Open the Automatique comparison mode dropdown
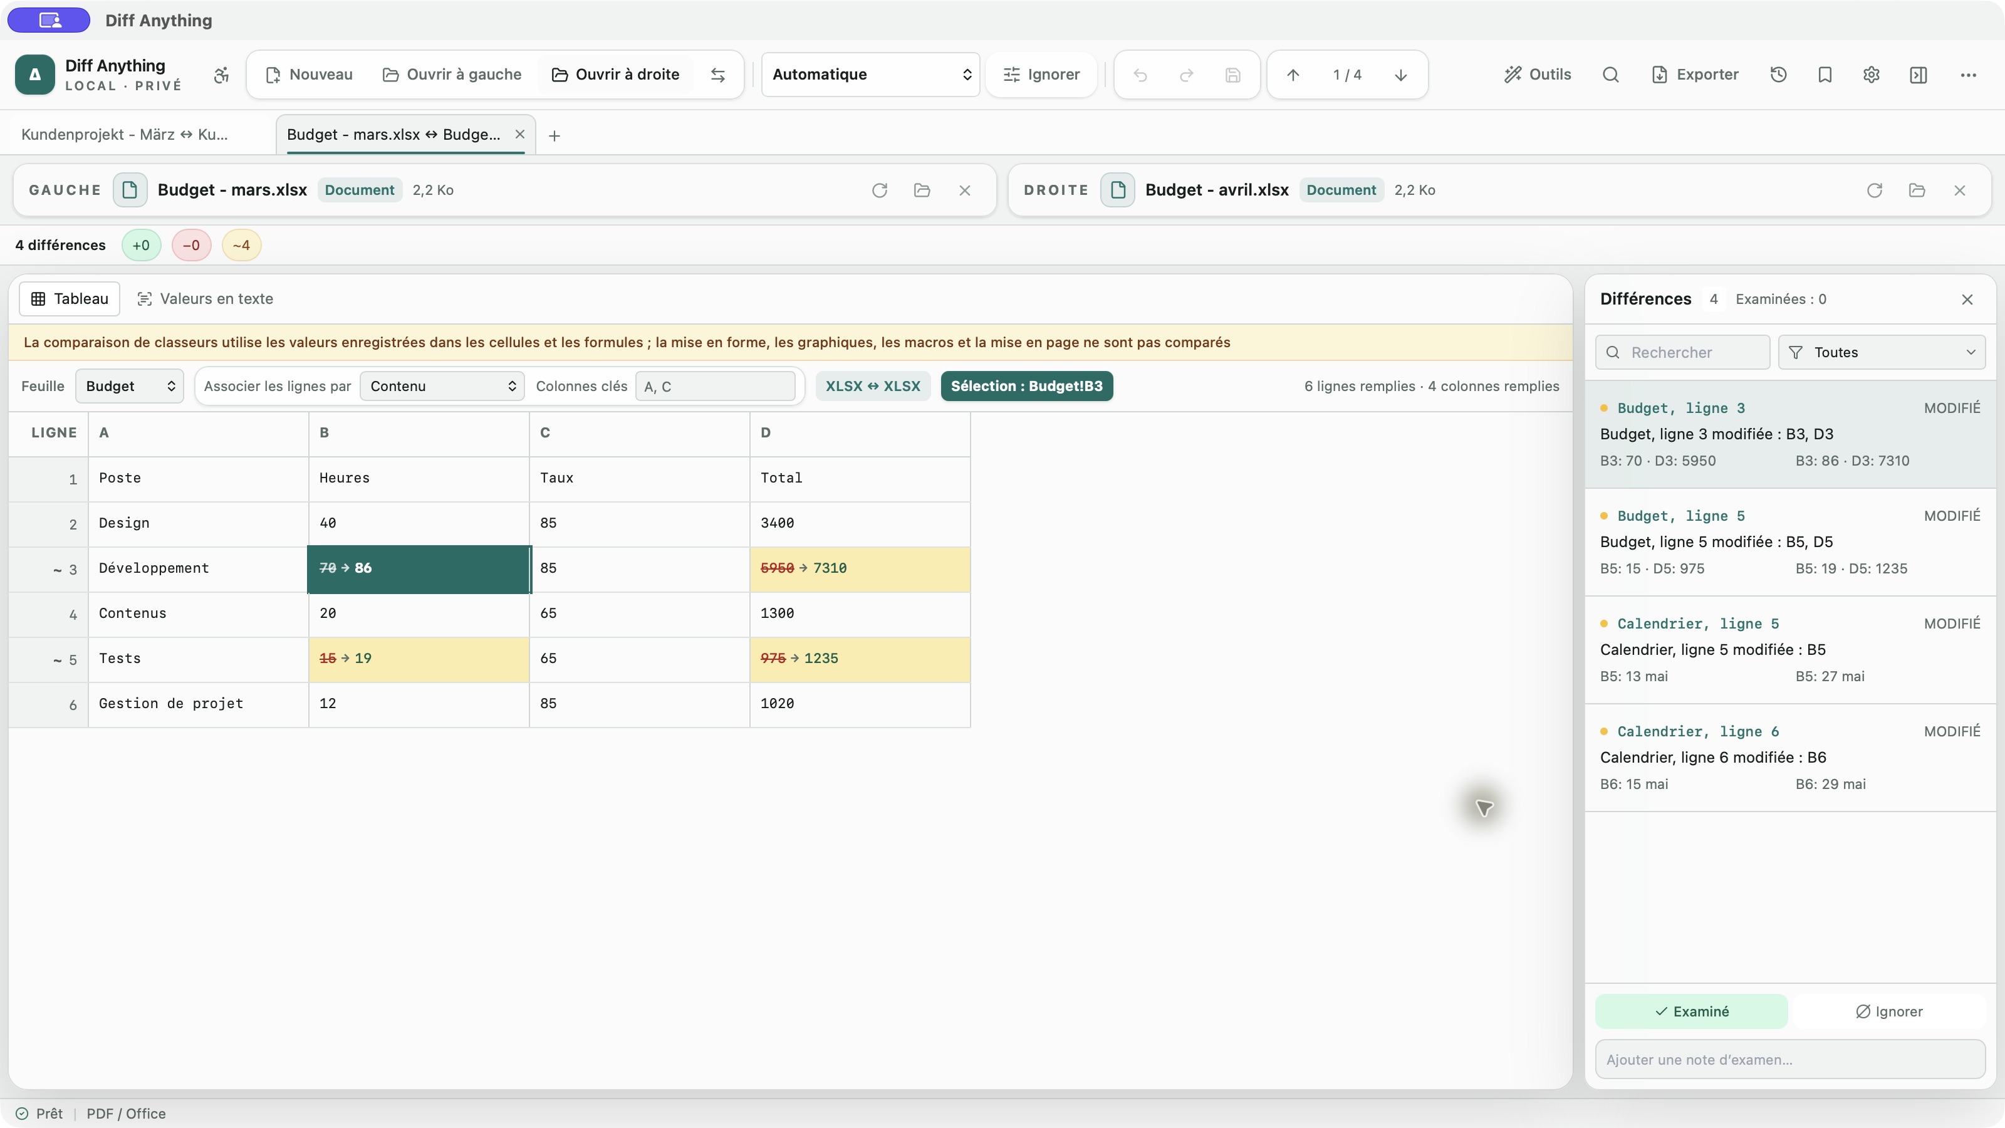The width and height of the screenshot is (2005, 1128). pos(870,75)
